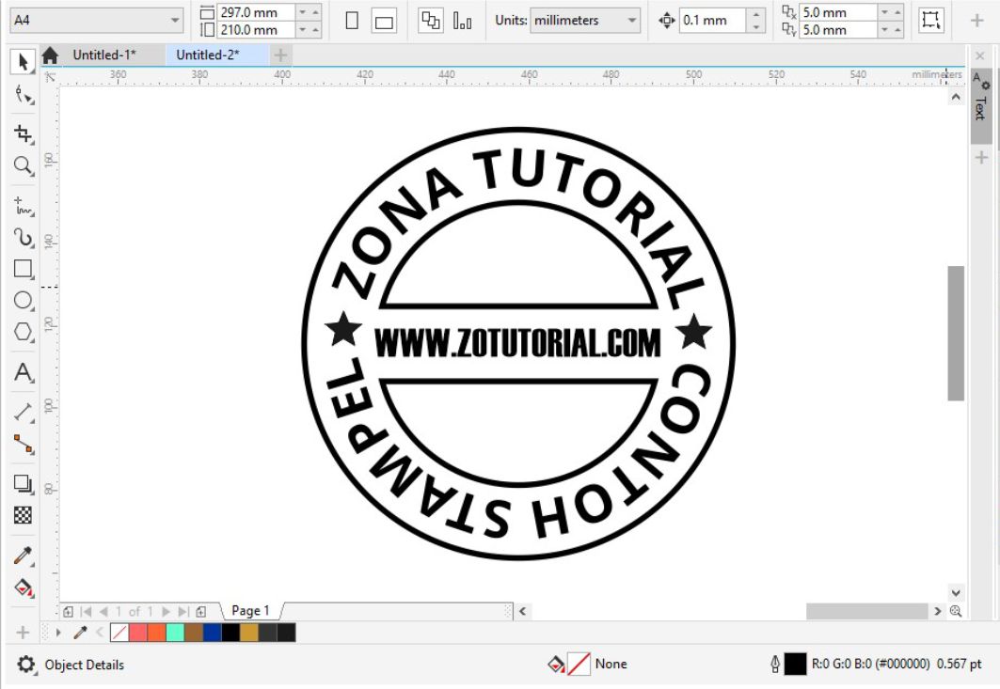The width and height of the screenshot is (1000, 689).
Task: Select the Color Eyedropper tool
Action: (22, 555)
